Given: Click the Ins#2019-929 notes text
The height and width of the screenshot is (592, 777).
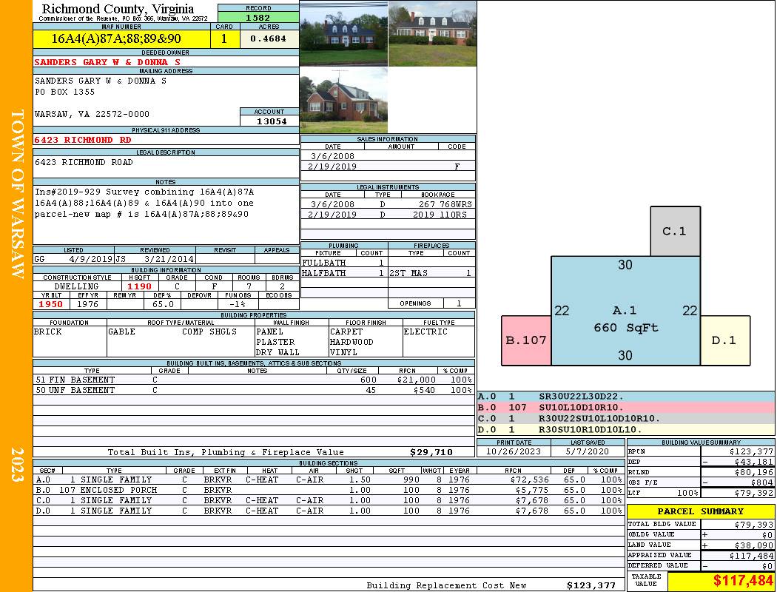Looking at the screenshot, I should pos(144,203).
